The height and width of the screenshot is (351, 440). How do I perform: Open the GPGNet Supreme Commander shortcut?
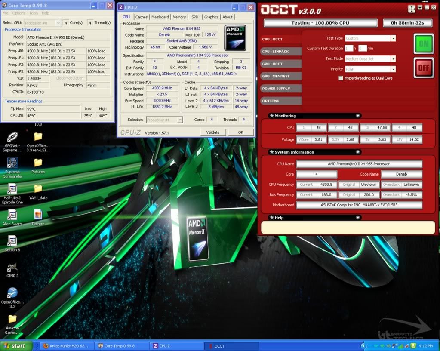coord(12,137)
